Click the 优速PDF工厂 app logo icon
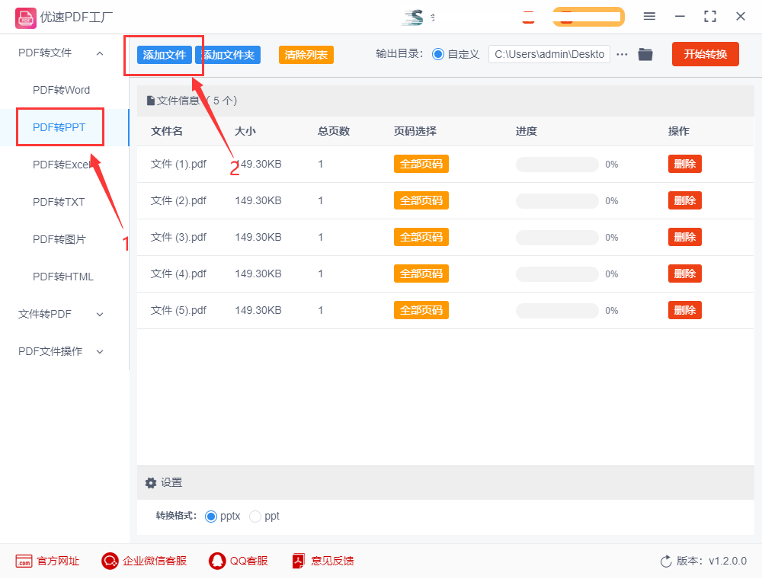This screenshot has height=579, width=762. point(26,18)
